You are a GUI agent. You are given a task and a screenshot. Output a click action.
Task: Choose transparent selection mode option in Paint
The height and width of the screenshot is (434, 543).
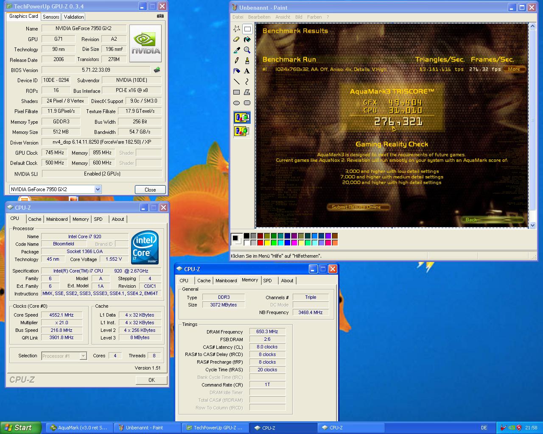click(242, 131)
